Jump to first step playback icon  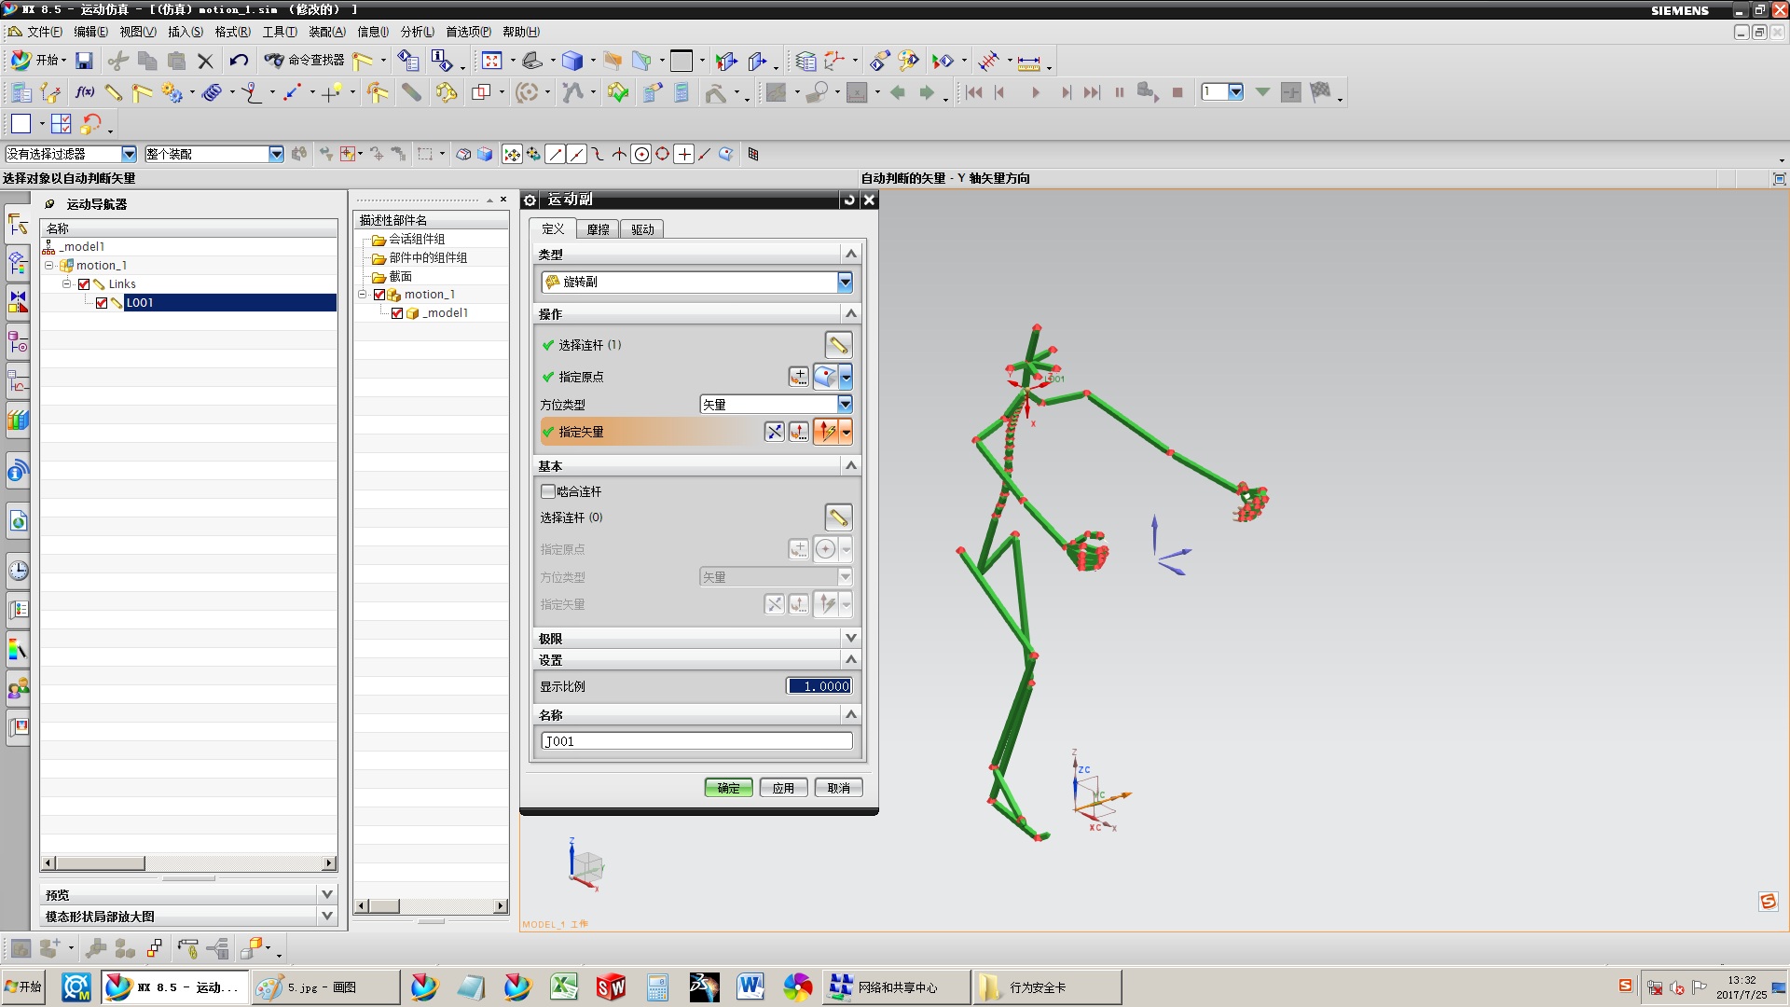tap(974, 92)
